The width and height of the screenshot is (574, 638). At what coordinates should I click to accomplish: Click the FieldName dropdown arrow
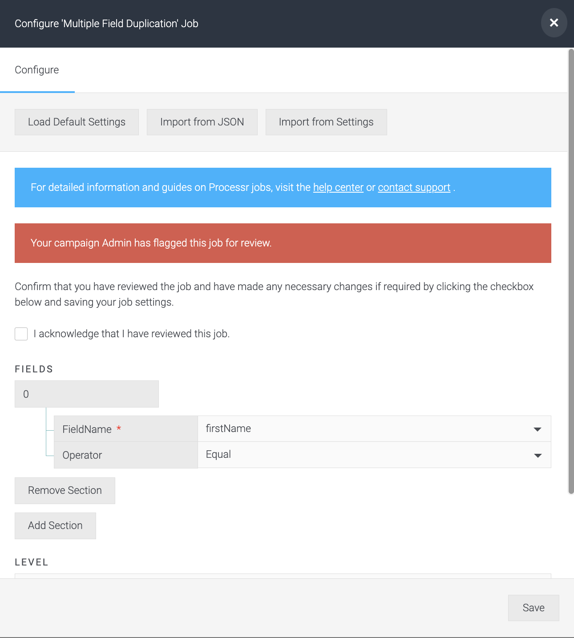538,429
